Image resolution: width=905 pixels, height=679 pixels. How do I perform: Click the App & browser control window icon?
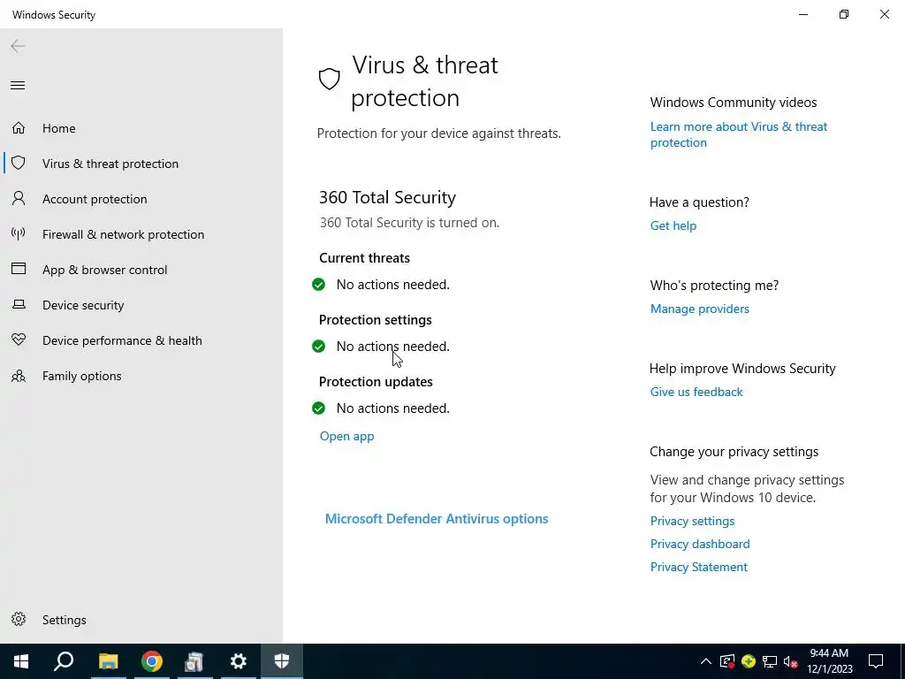click(19, 269)
